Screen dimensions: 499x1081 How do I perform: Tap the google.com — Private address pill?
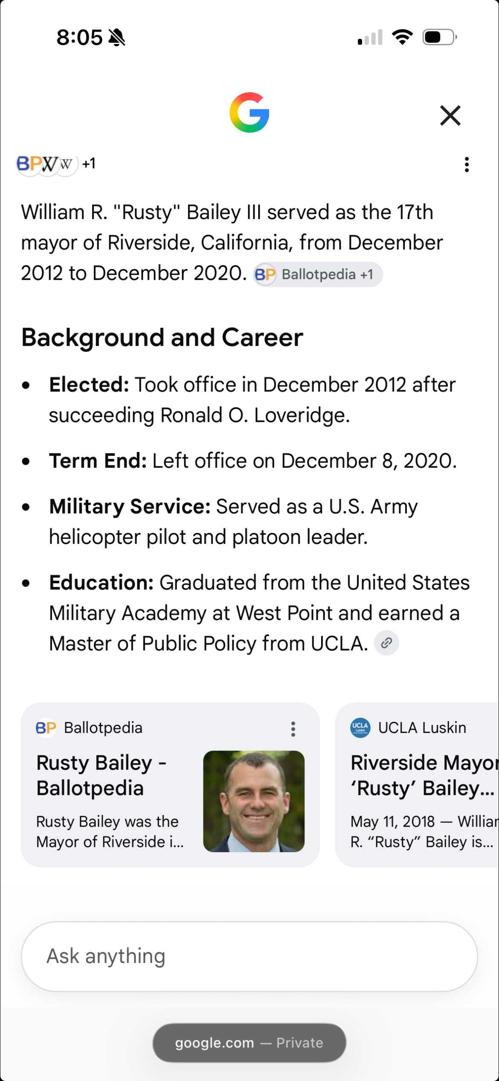click(x=249, y=1043)
